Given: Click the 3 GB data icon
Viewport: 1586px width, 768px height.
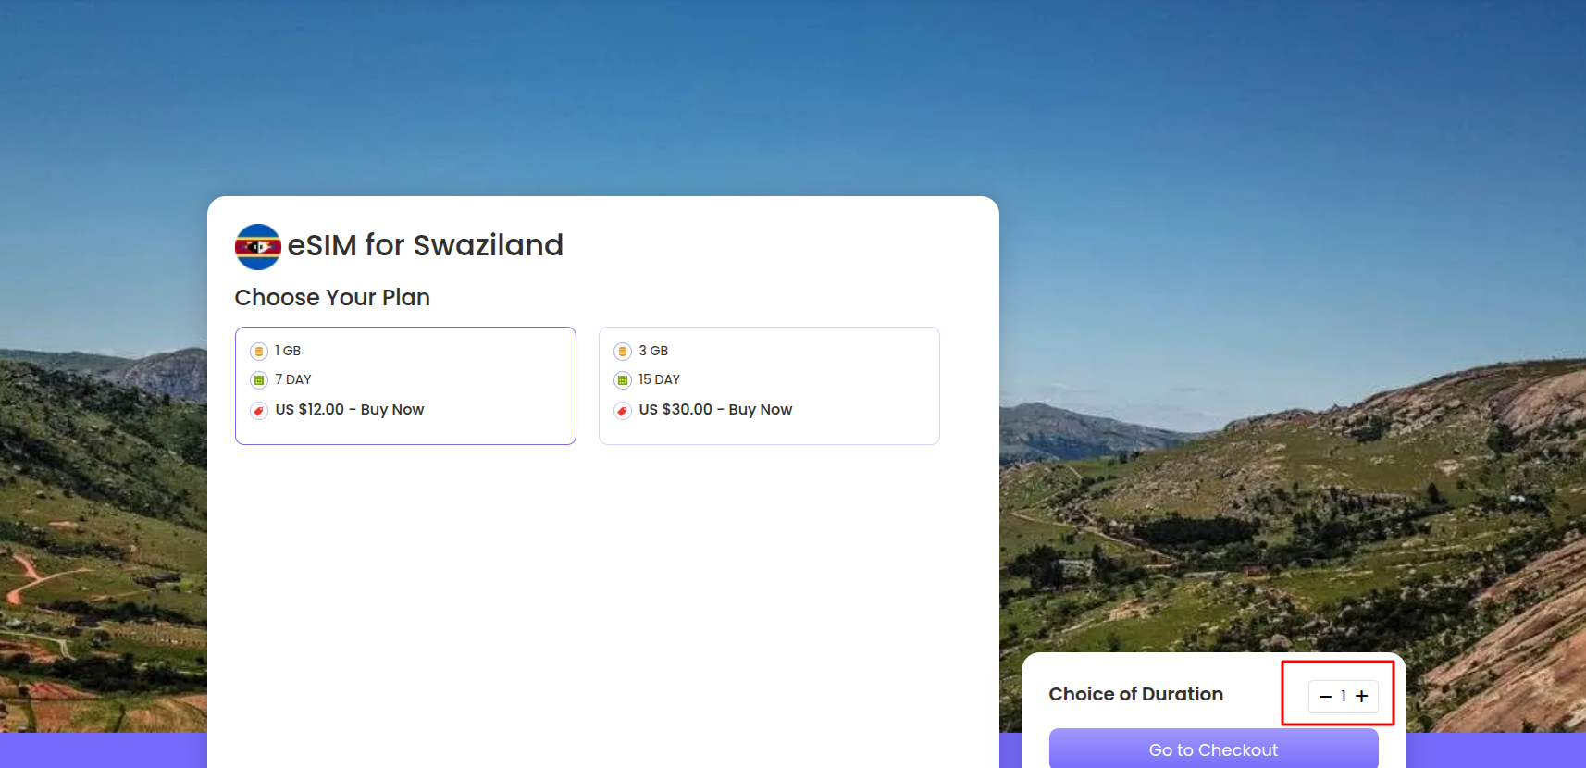Looking at the screenshot, I should coord(623,352).
